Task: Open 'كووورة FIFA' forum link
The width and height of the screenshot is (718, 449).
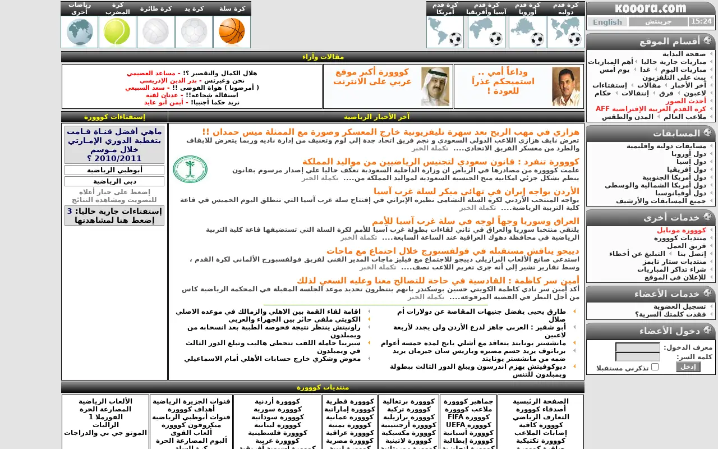Action: (x=468, y=417)
